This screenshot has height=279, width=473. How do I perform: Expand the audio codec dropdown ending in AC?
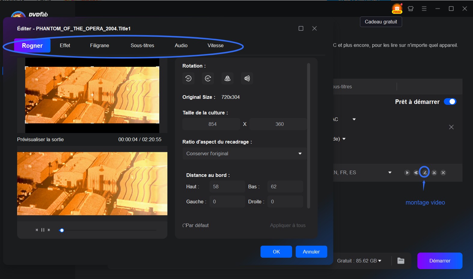click(354, 119)
